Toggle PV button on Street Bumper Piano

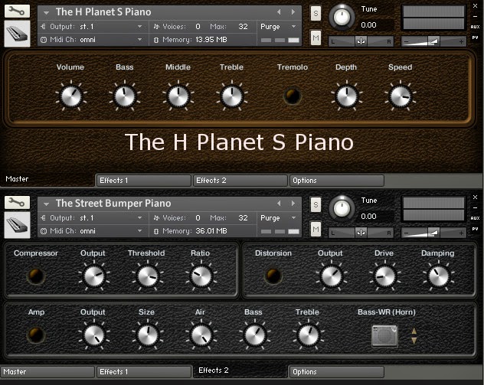point(475,229)
